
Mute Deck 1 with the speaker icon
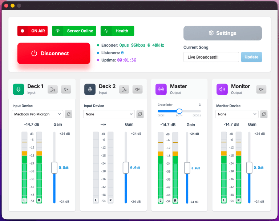[66, 89]
